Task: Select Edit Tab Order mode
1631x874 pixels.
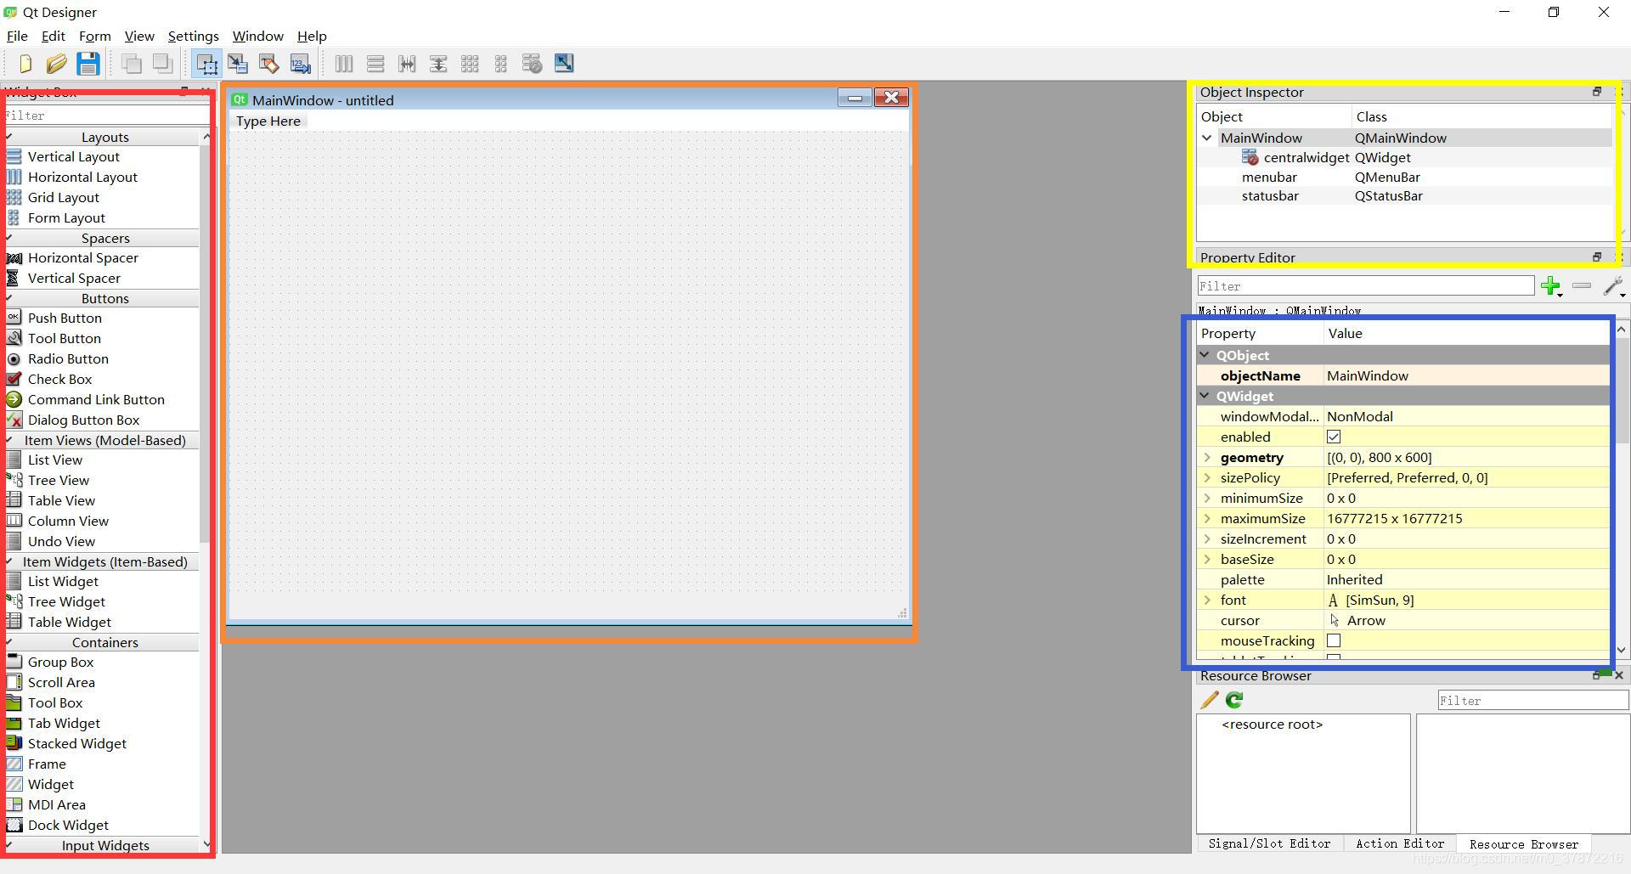Action: click(299, 63)
